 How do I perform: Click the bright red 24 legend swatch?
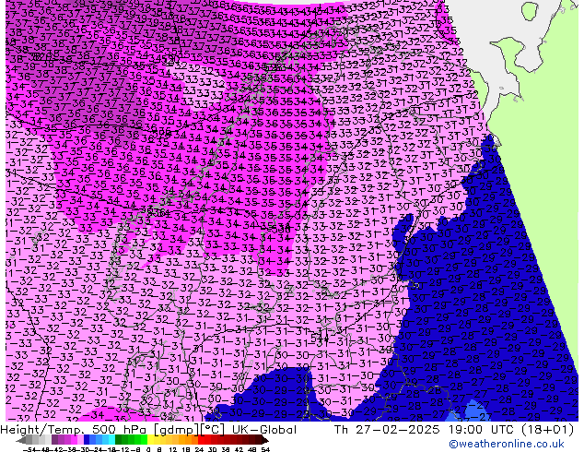coord(201,440)
